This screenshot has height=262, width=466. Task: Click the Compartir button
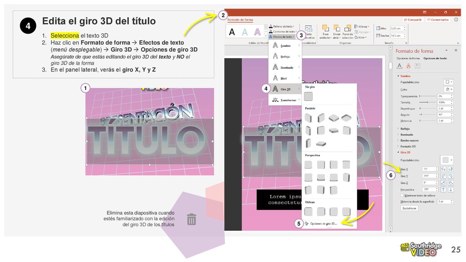pyautogui.click(x=413, y=20)
